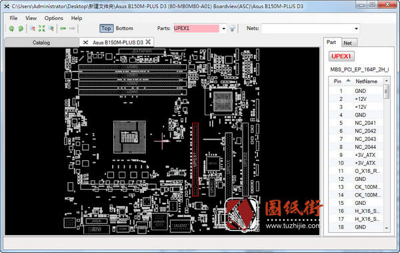Image resolution: width=400 pixels, height=253 pixels.
Task: Select pin 2 +12V row
Action: [x=356, y=99]
